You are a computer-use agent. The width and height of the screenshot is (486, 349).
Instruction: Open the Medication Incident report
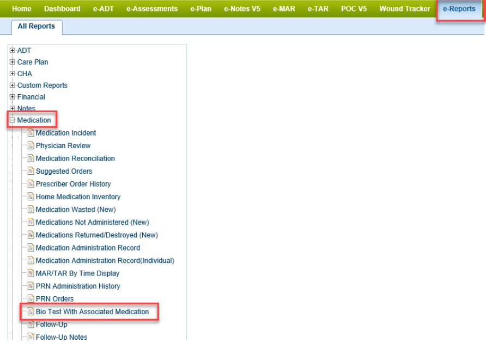pos(66,133)
